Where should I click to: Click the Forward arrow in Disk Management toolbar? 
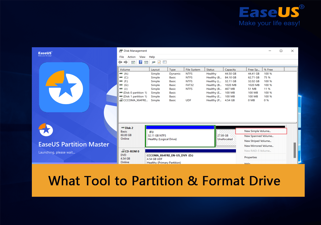click(126, 62)
